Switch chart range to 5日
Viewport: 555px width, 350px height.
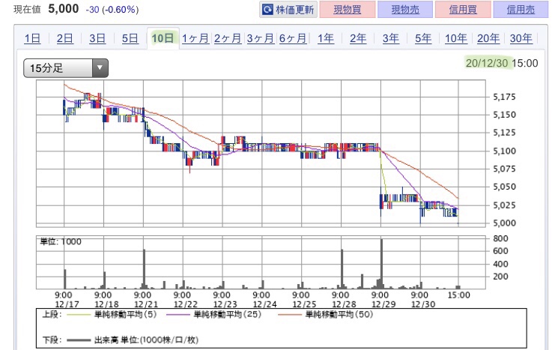pos(130,38)
